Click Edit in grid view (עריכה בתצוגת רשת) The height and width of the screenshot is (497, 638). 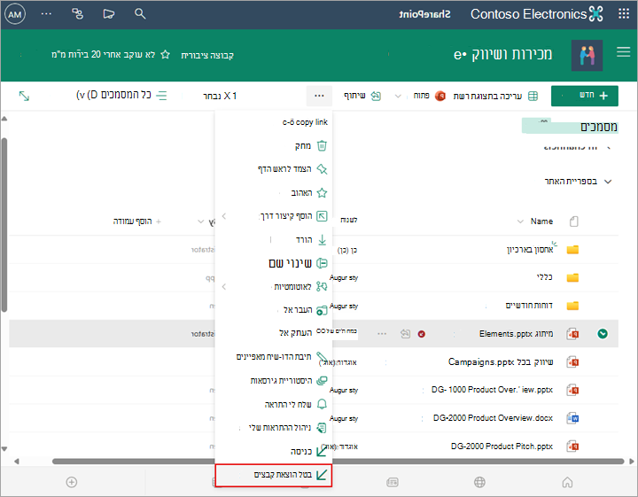pos(495,96)
